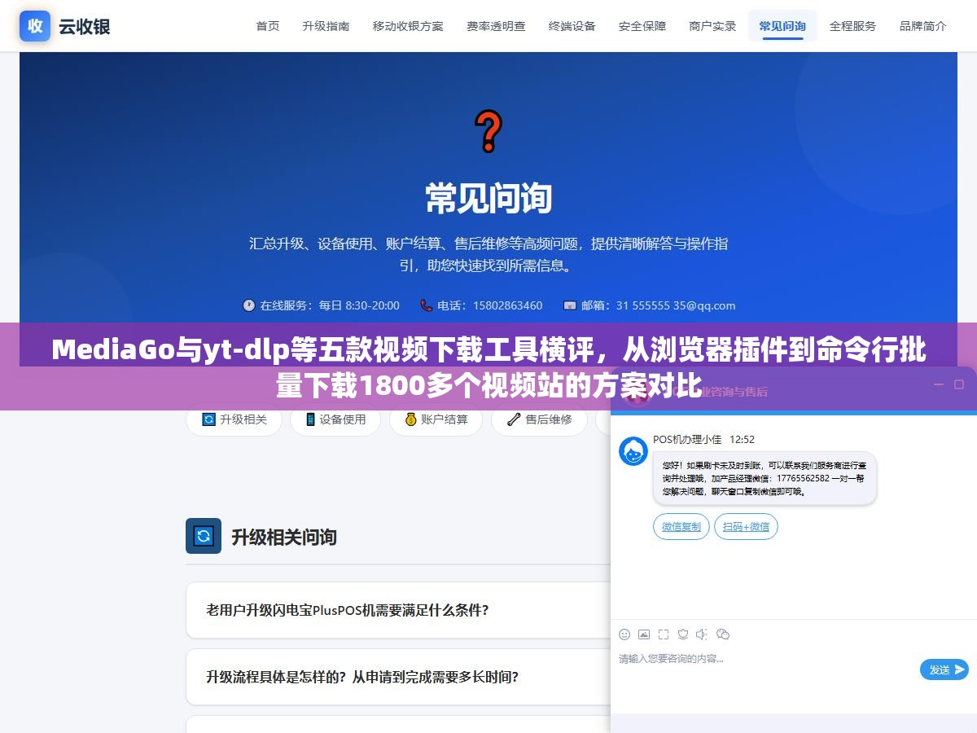The width and height of the screenshot is (977, 733).
Task: Open 安全保障 navigation item
Action: pyautogui.click(x=642, y=26)
